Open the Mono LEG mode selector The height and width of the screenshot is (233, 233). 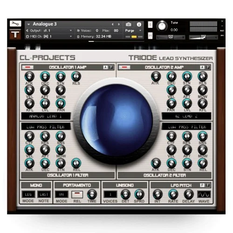(x=28, y=194)
